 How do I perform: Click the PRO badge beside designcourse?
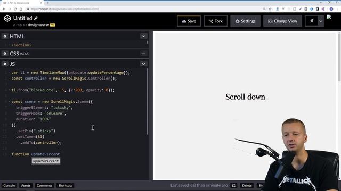[x=52, y=25]
